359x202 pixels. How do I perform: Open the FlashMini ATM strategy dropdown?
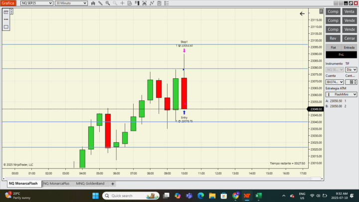[x=341, y=94]
